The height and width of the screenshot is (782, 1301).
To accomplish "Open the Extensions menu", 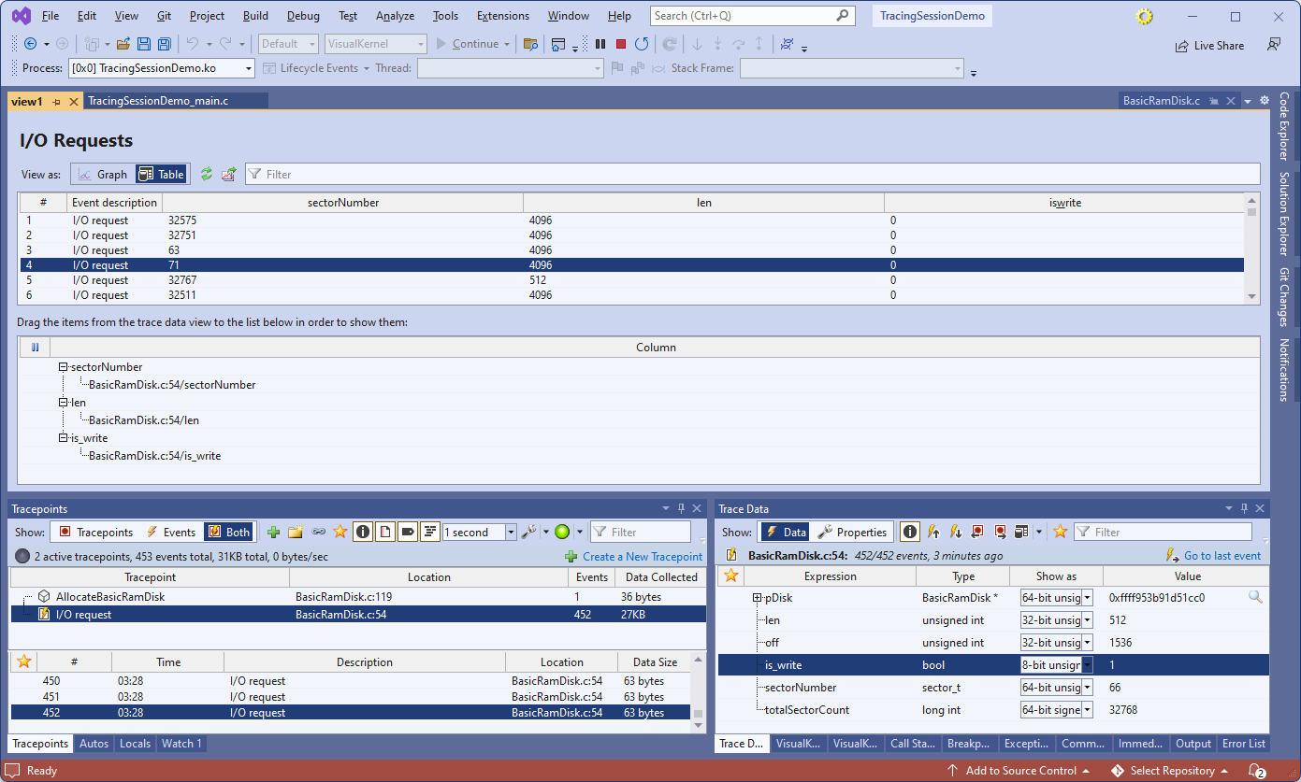I will (503, 16).
